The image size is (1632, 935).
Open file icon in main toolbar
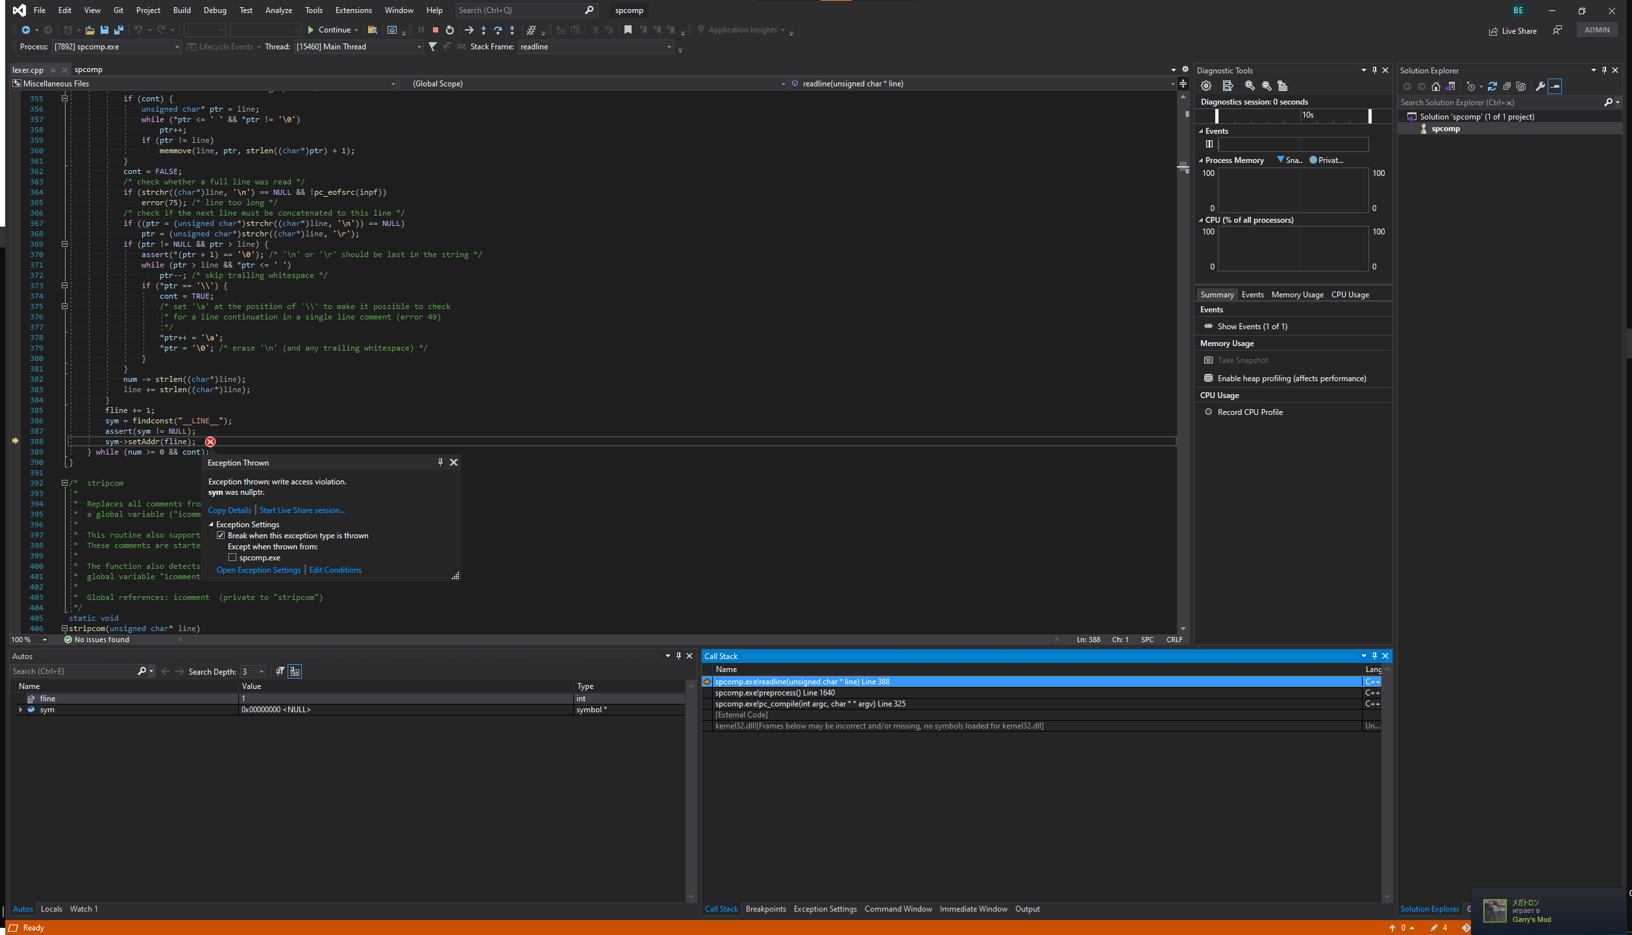point(90,30)
